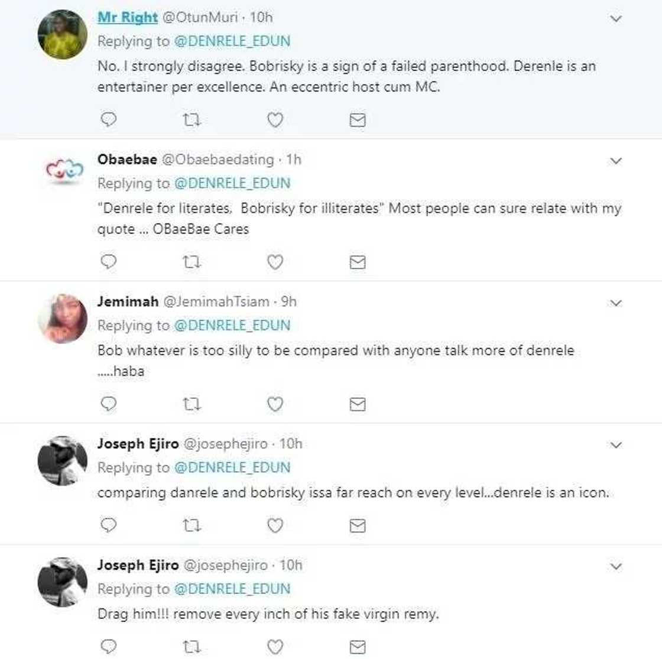Like Mr Right's tweet
Image resolution: width=662 pixels, height=659 pixels.
tap(275, 120)
